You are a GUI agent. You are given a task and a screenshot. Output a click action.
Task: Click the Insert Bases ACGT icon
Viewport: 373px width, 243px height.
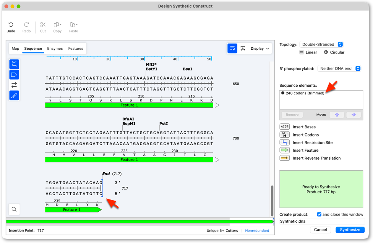284,127
